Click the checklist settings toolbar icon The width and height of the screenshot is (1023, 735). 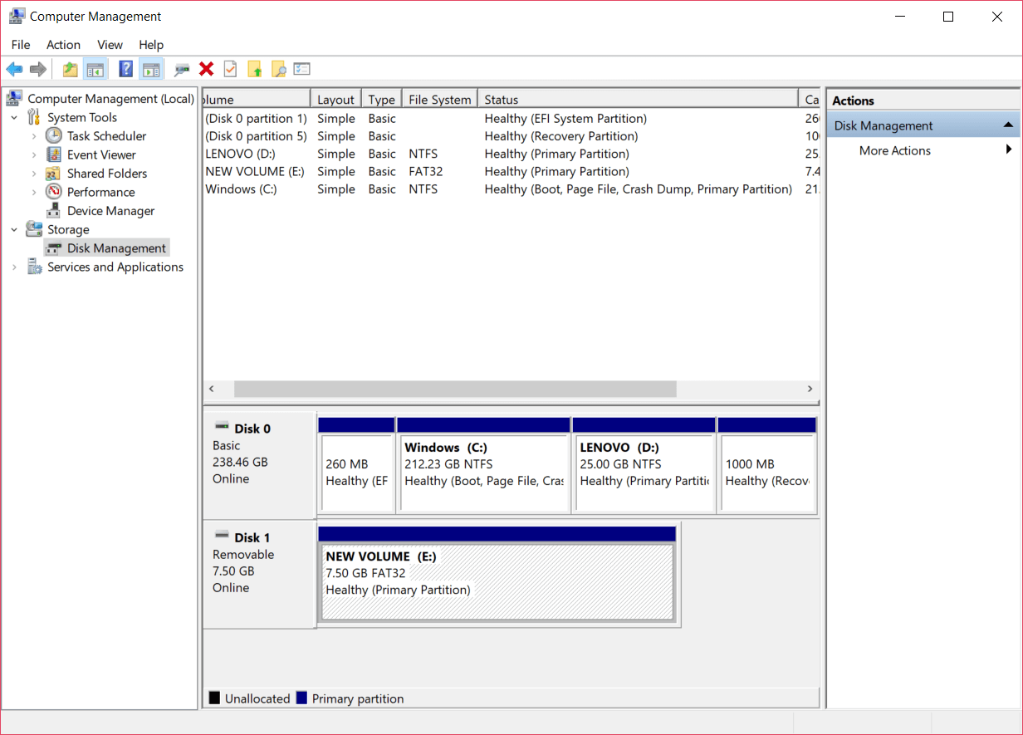tap(302, 69)
